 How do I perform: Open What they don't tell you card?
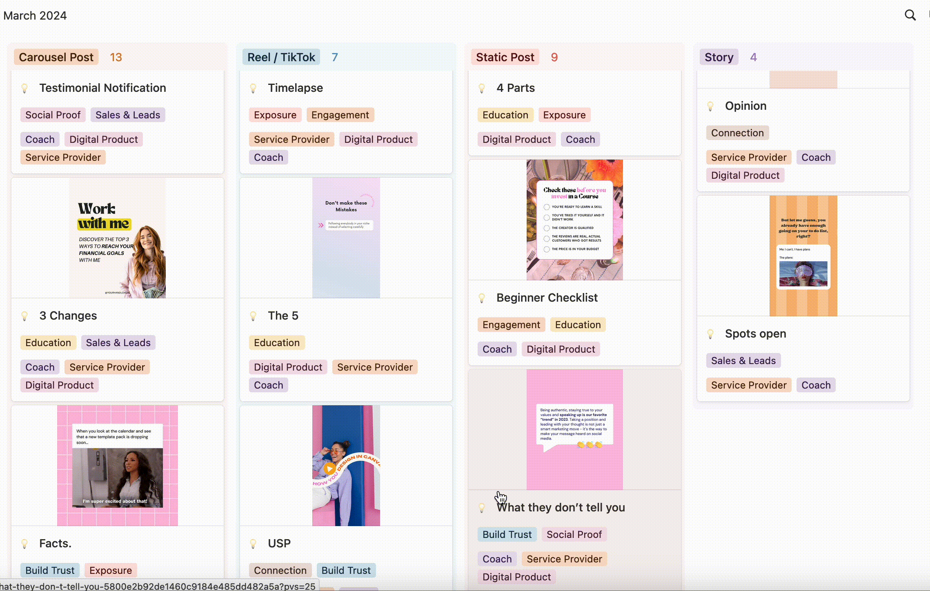click(x=561, y=507)
